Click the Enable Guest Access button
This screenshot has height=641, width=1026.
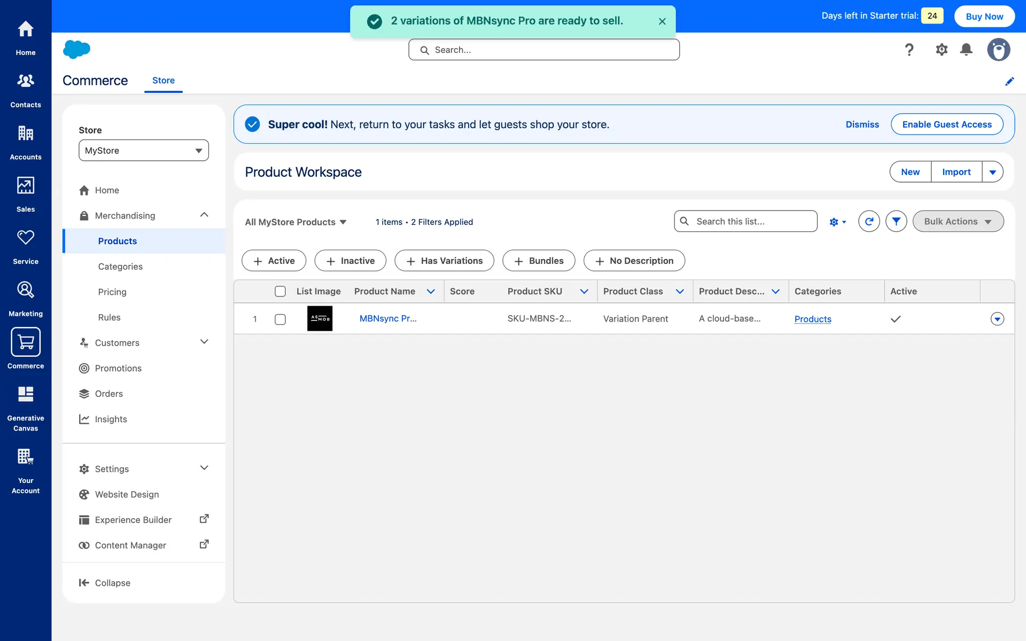coord(946,124)
